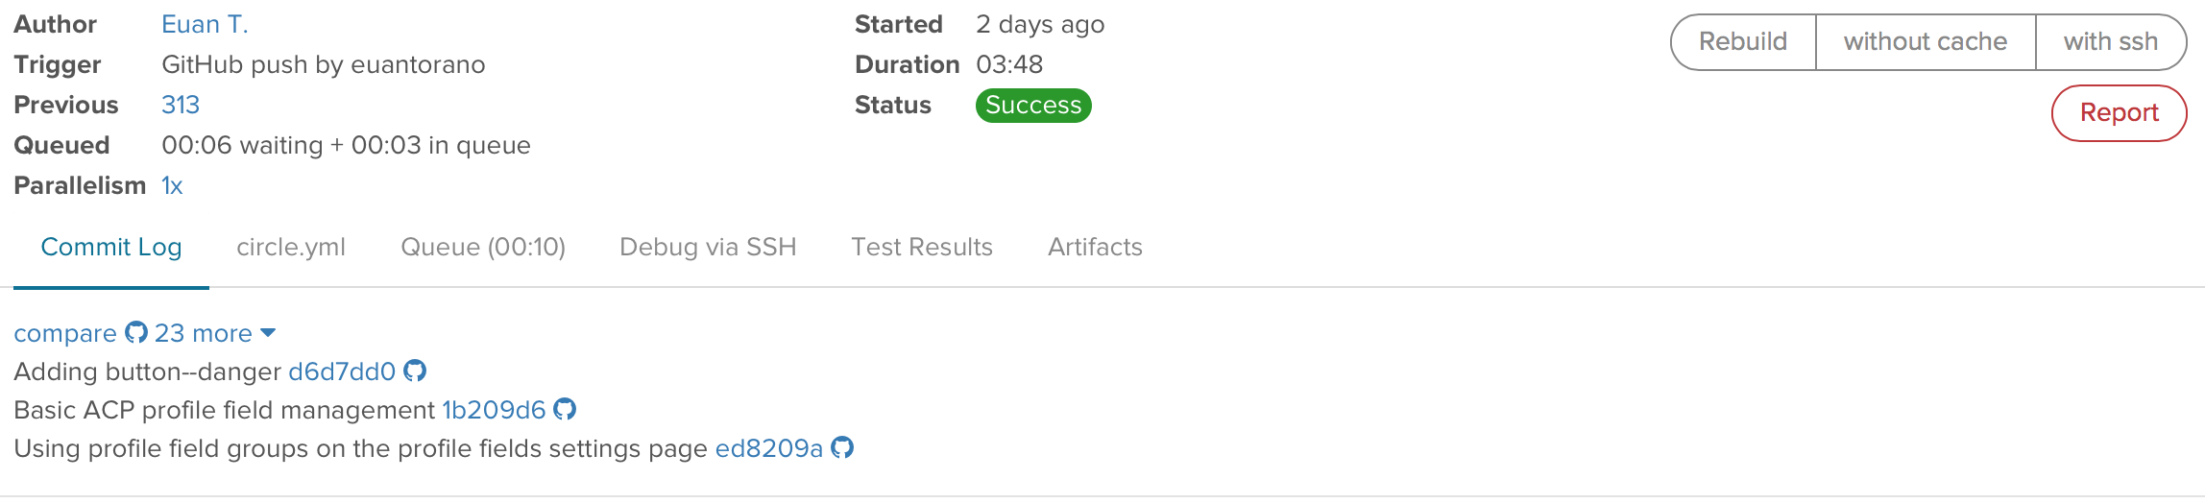Screen dimensions: 2205x503
Task: Open the Debug via SSH tab
Action: point(708,248)
